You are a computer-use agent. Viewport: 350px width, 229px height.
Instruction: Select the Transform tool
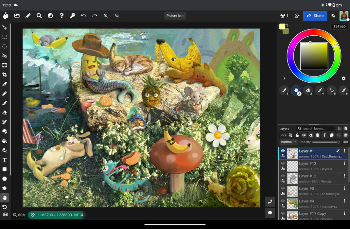[x=5, y=65]
